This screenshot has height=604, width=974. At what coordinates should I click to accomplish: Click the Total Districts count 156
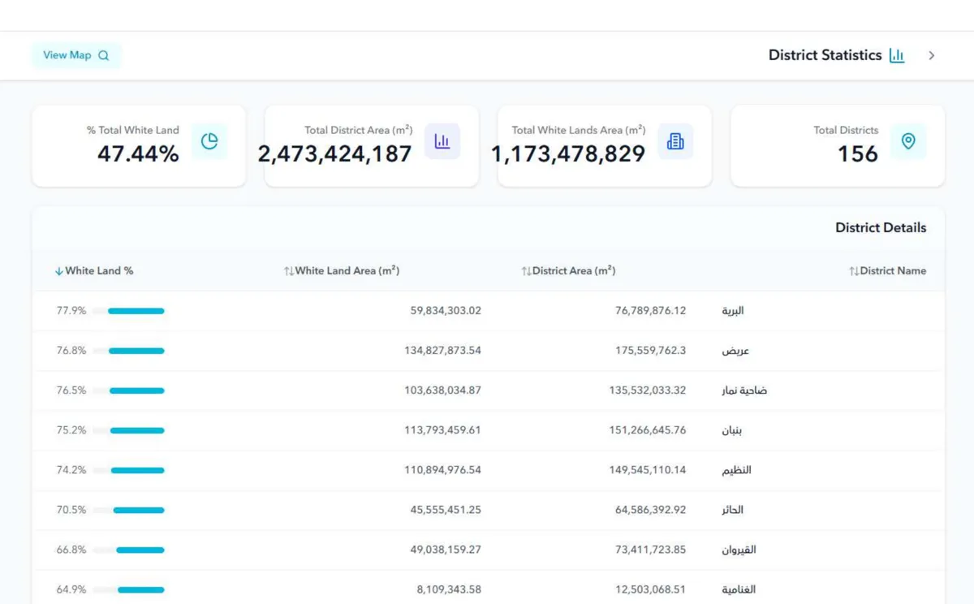[858, 153]
